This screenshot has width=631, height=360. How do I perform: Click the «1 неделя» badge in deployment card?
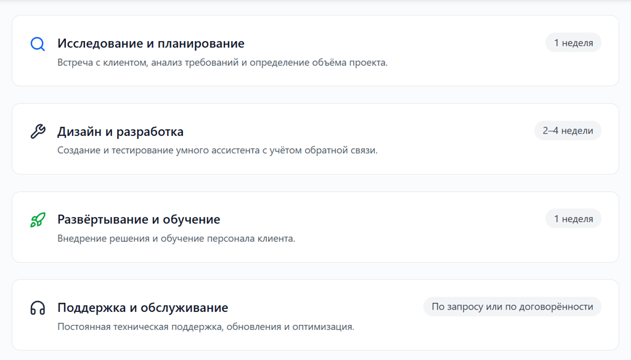(x=573, y=218)
